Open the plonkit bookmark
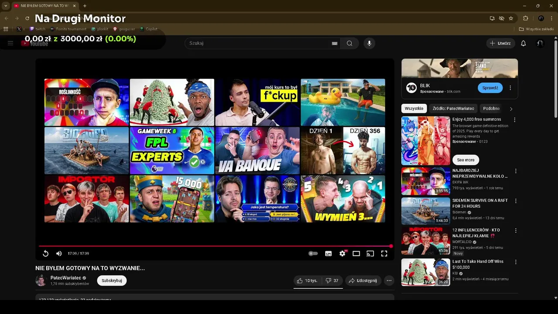Image resolution: width=558 pixels, height=314 pixels. [100, 29]
